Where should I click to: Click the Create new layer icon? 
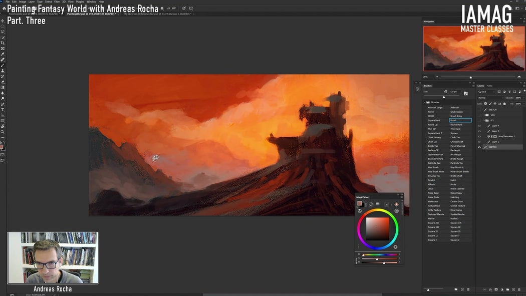(x=513, y=289)
